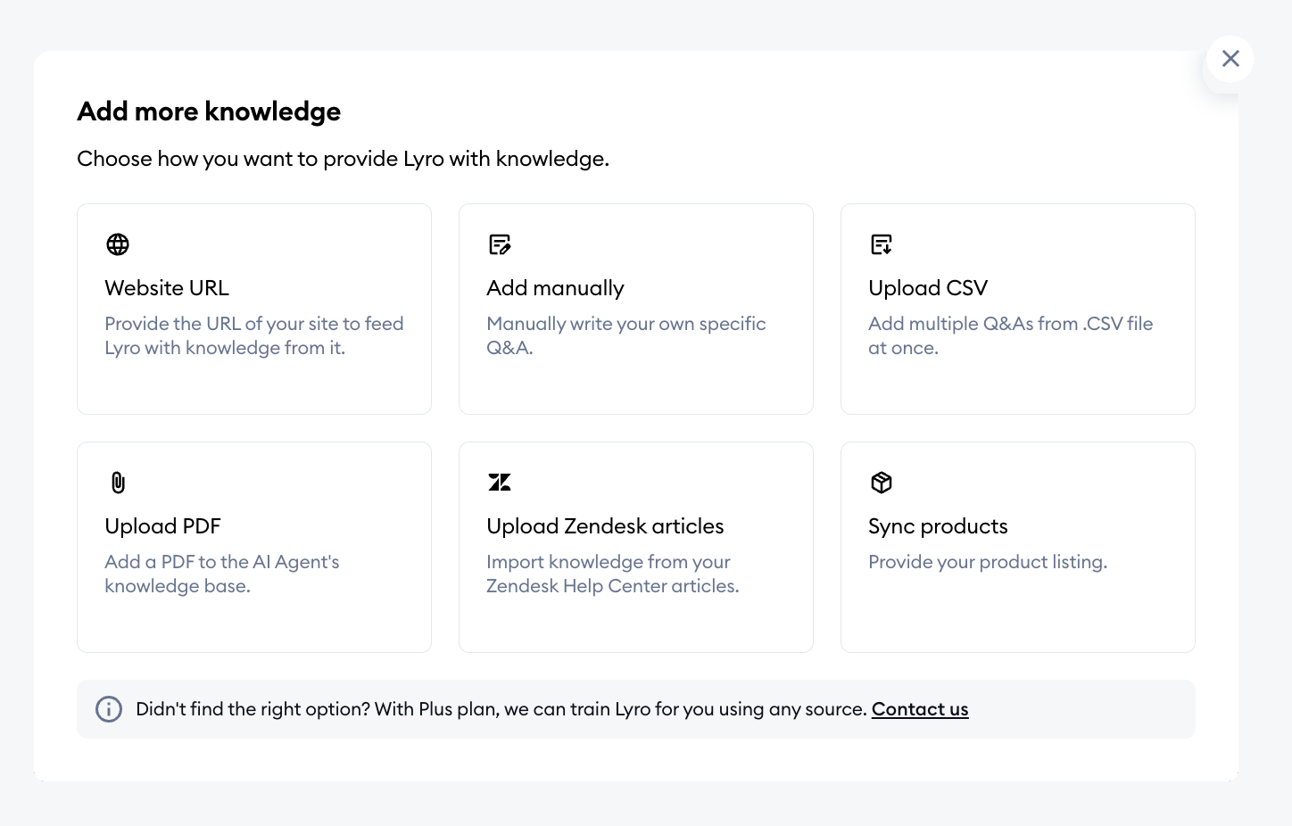Open the Contact us link
This screenshot has height=826, width=1292.
920,709
